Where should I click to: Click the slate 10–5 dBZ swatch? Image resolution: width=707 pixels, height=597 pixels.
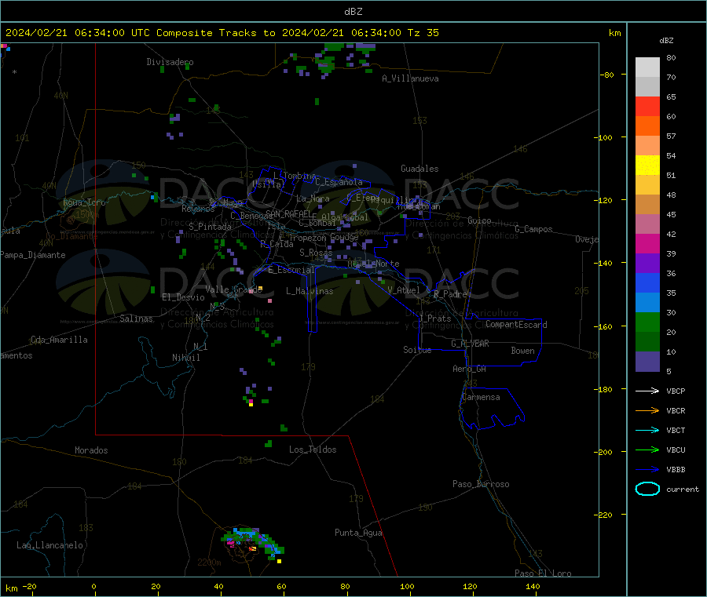click(647, 362)
